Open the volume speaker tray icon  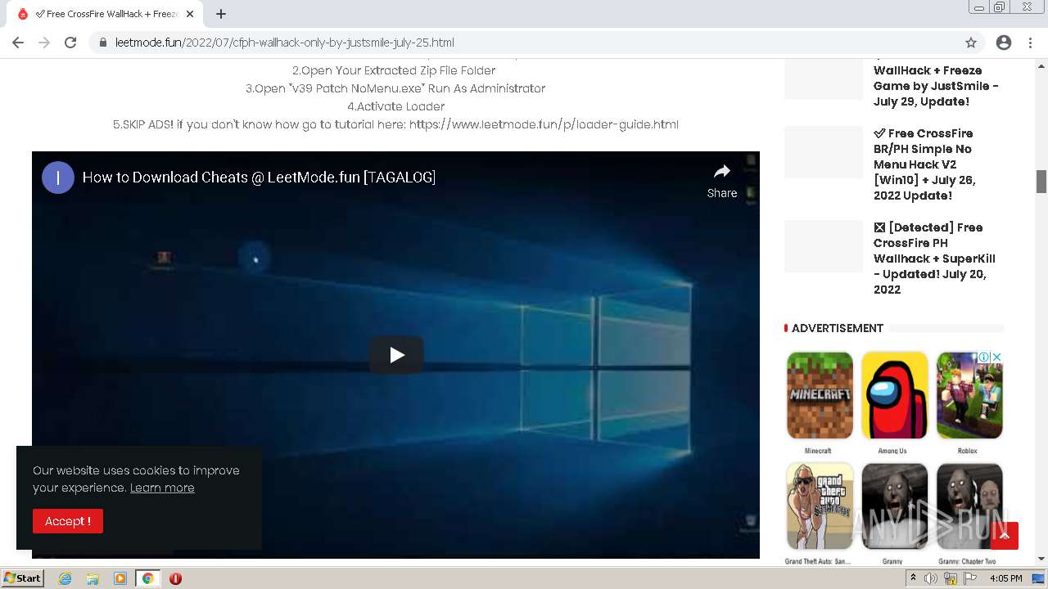931,578
